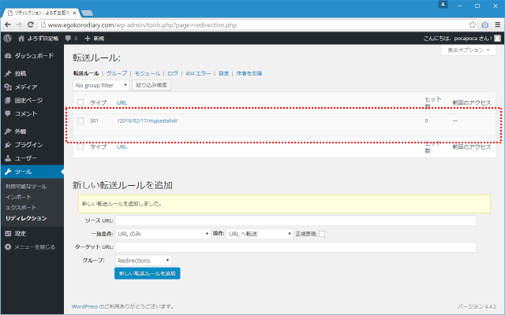Open プラグイン (Plugins) in the sidebar

[x=28, y=145]
